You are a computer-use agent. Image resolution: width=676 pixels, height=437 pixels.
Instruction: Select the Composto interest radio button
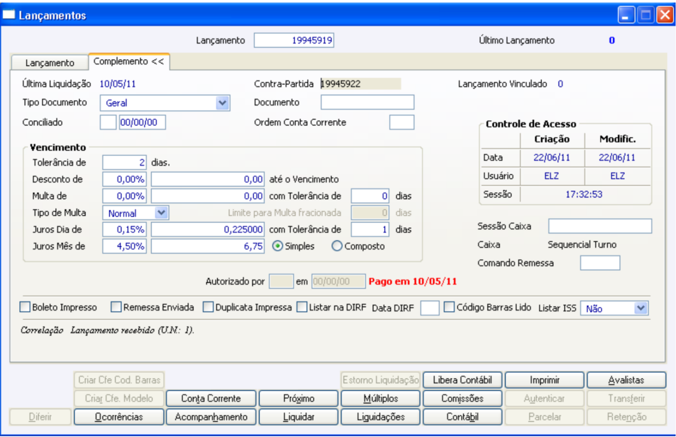coord(337,246)
